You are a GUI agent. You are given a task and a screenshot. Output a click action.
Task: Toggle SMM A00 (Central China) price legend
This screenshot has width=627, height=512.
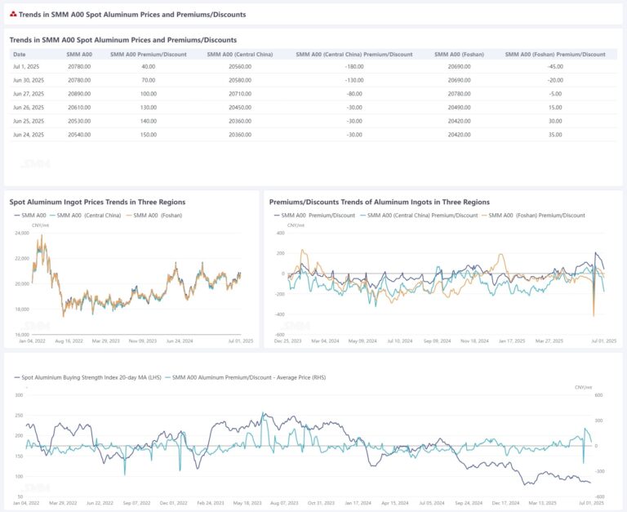point(85,216)
